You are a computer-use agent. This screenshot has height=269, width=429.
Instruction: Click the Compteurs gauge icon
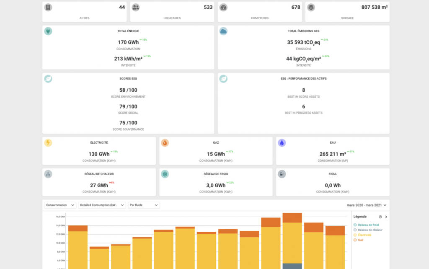tap(223, 8)
